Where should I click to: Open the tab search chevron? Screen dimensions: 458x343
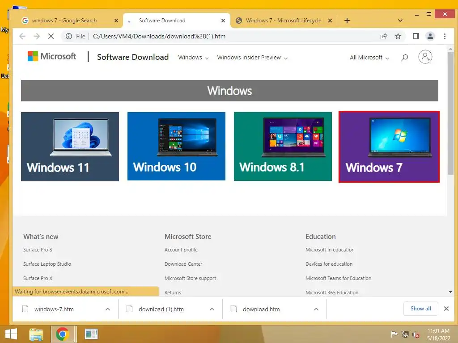400,21
